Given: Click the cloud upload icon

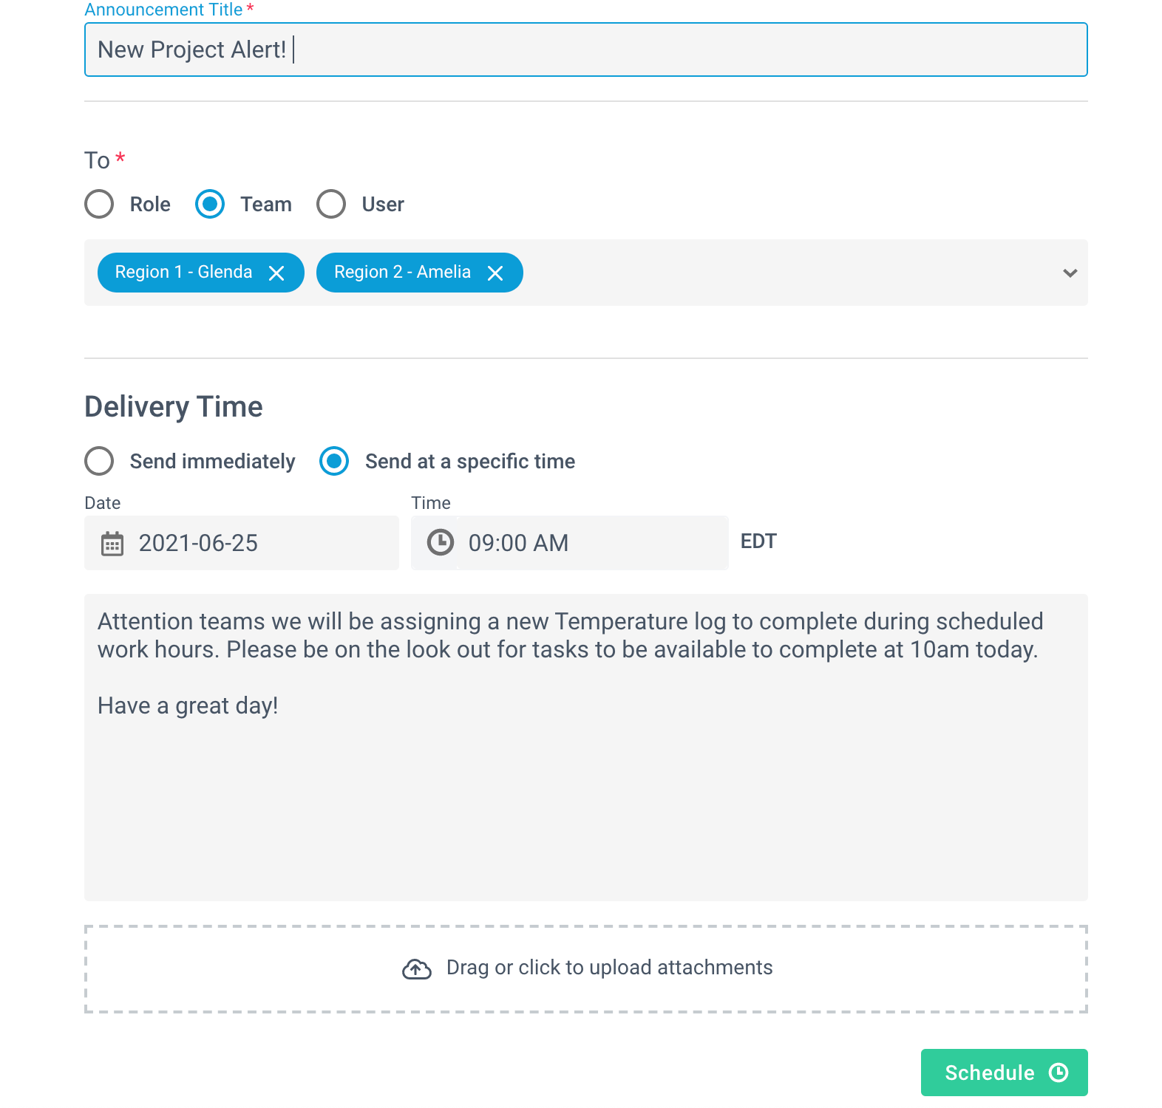Looking at the screenshot, I should tap(417, 968).
